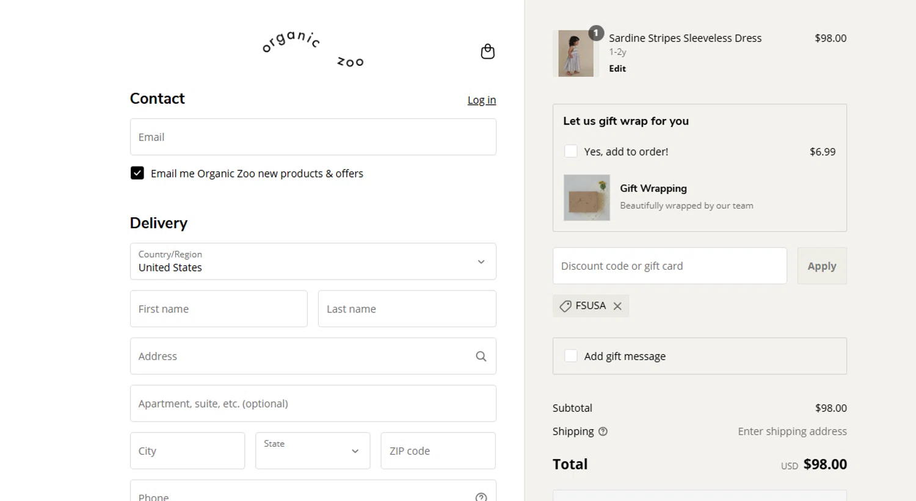Viewport: 916px width, 501px height.
Task: Click the quantity badge on the product image
Action: coord(596,33)
